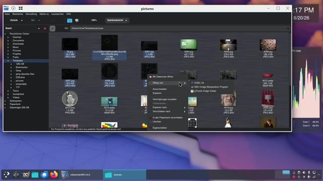Open the Öffnen mit submenu entry
This screenshot has width=323, height=181.
point(168,83)
